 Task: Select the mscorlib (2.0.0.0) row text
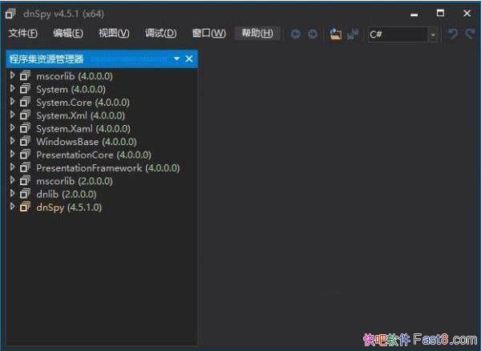75,181
